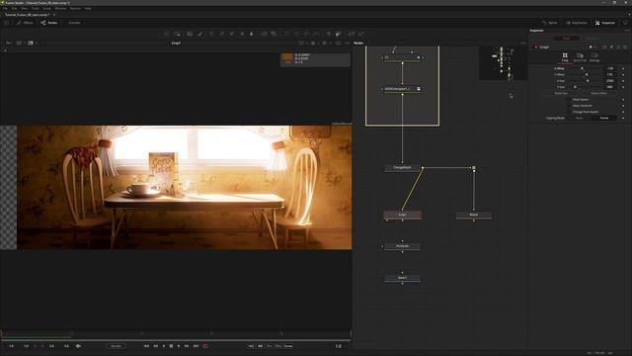Toggle APrx auto proxy mode
The width and height of the screenshot is (632, 356).
pos(278,346)
